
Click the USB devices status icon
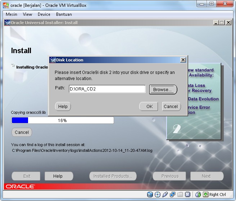tap(165, 195)
